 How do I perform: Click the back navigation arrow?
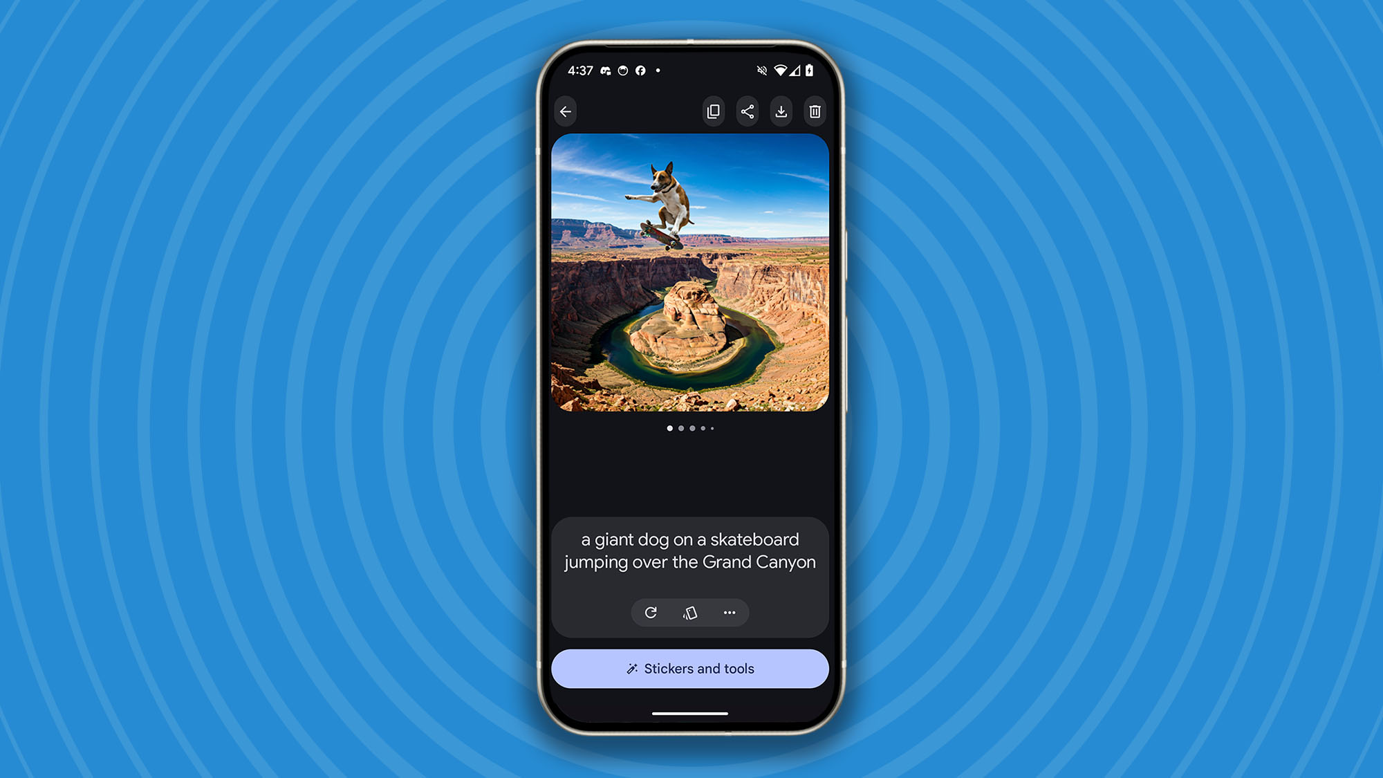click(566, 111)
